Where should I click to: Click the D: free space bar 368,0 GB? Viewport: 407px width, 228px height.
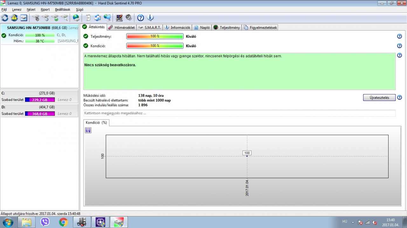40,114
